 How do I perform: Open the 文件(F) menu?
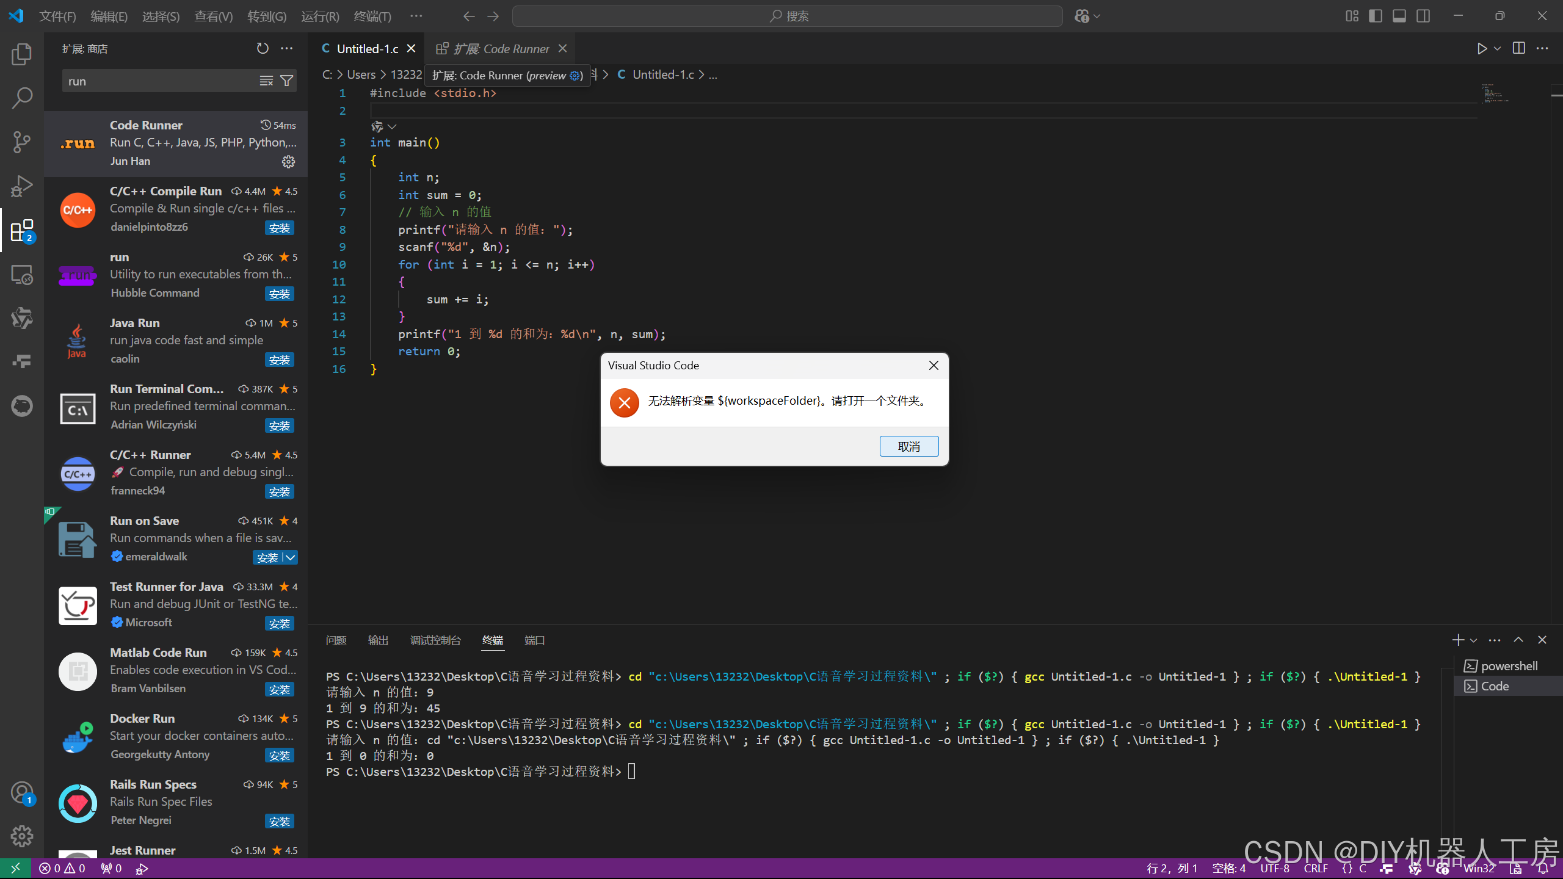pyautogui.click(x=58, y=16)
